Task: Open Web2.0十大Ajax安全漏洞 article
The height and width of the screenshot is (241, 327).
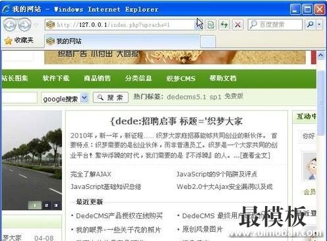Action: click(225, 186)
